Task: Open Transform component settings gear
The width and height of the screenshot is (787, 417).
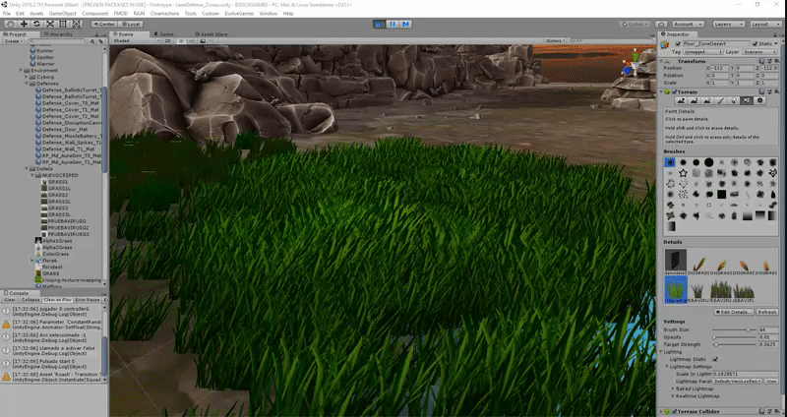Action: pos(776,61)
